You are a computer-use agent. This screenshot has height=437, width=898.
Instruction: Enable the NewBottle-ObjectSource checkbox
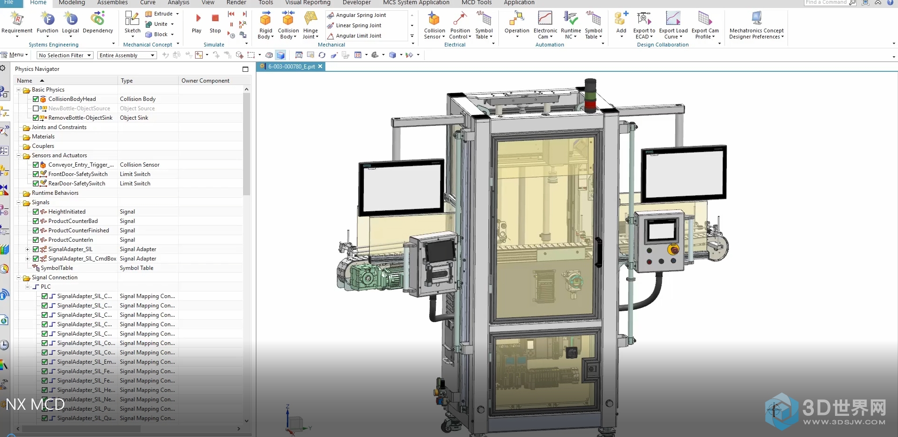click(x=36, y=108)
